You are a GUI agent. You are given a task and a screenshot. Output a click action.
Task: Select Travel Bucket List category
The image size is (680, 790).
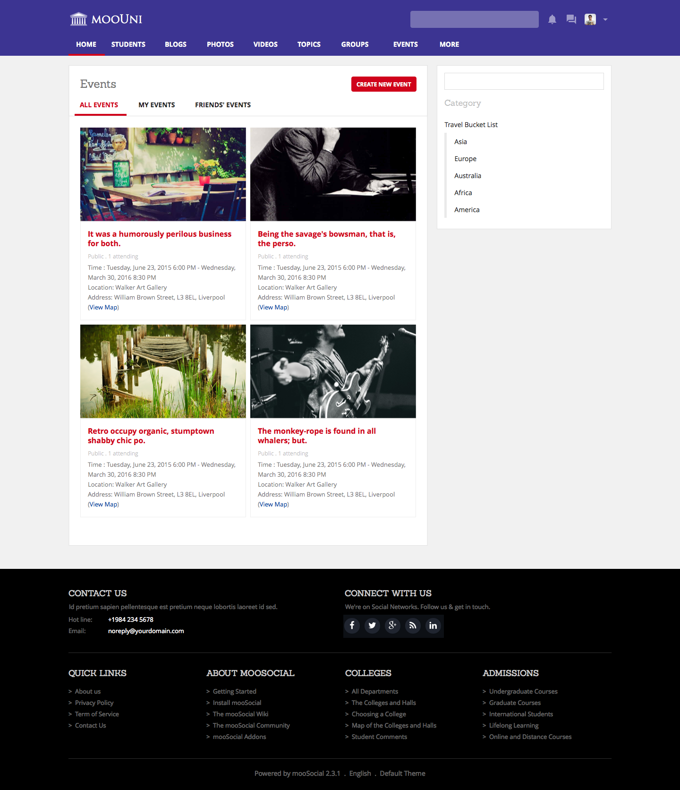click(471, 125)
